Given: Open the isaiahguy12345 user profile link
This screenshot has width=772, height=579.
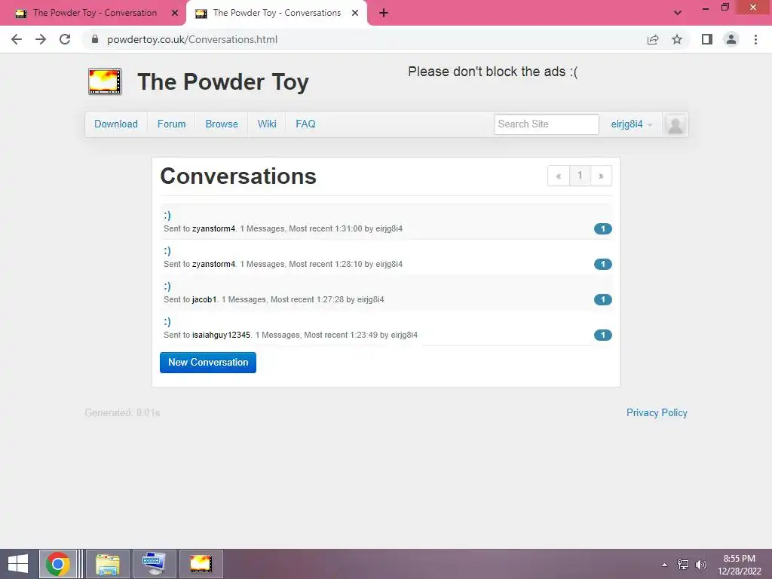Looking at the screenshot, I should [221, 335].
